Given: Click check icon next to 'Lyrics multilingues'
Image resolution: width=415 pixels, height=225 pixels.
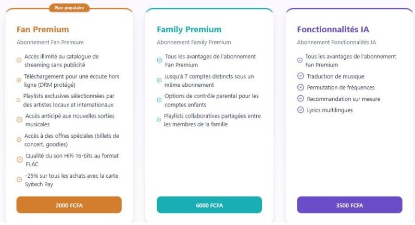Looking at the screenshot, I should (300, 110).
